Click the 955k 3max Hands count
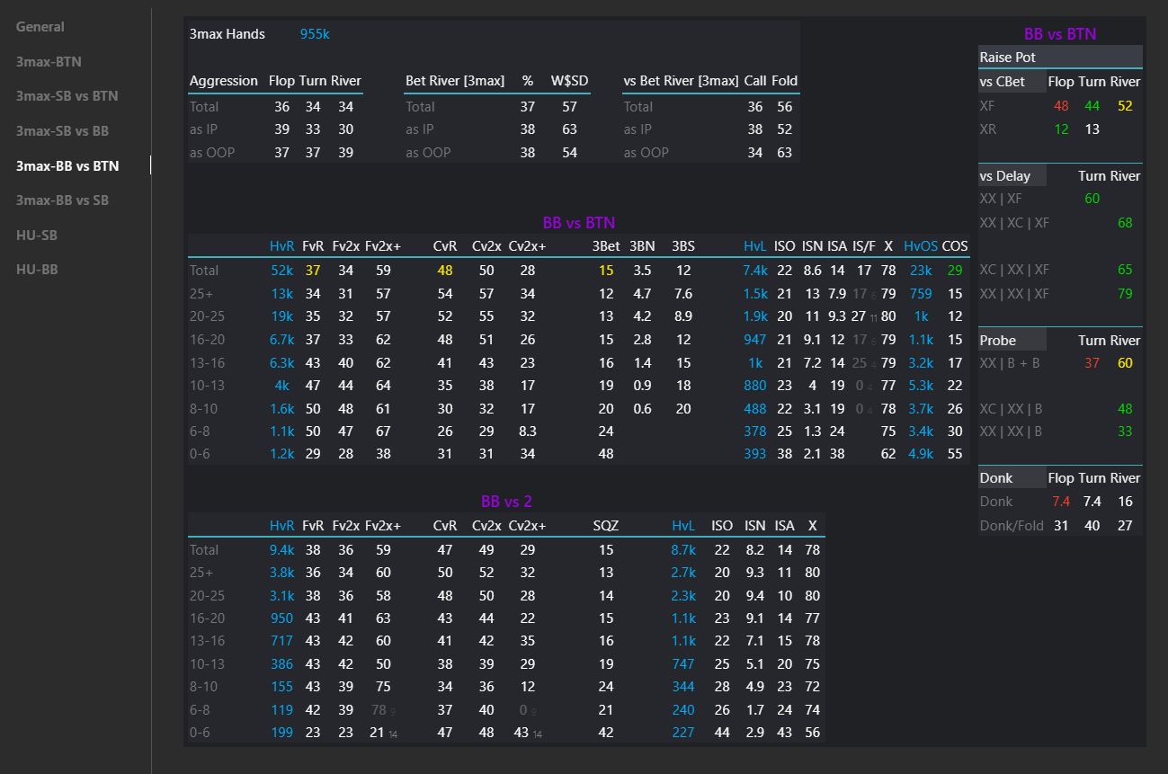This screenshot has width=1168, height=774. (315, 34)
